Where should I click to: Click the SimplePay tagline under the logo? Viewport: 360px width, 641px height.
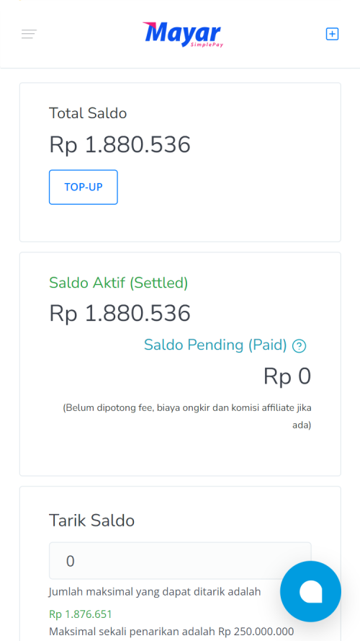click(207, 45)
